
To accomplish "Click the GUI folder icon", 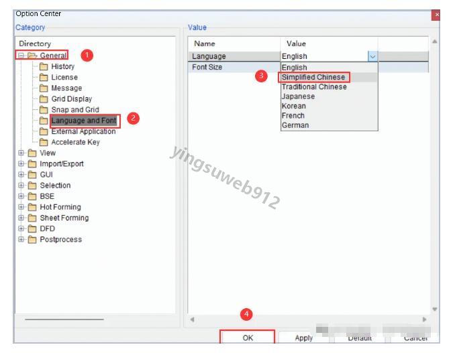I will click(32, 174).
